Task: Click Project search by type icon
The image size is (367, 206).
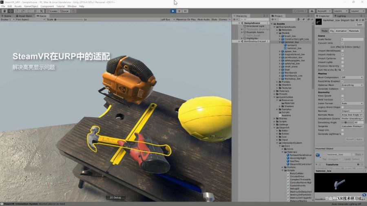Action: (x=298, y=20)
